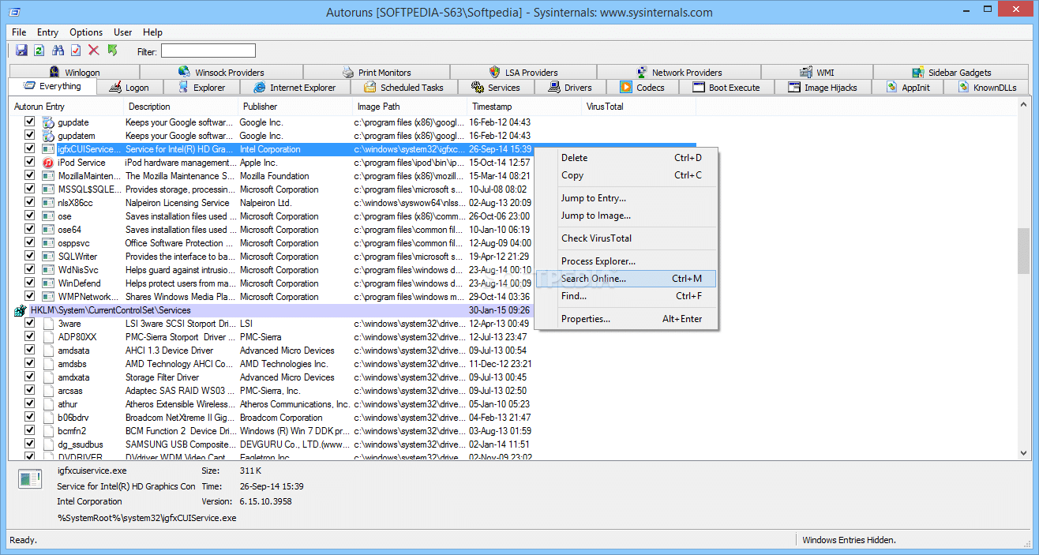Uncheck the MSSQL$SQLE... entry checkbox

pyautogui.click(x=29, y=189)
